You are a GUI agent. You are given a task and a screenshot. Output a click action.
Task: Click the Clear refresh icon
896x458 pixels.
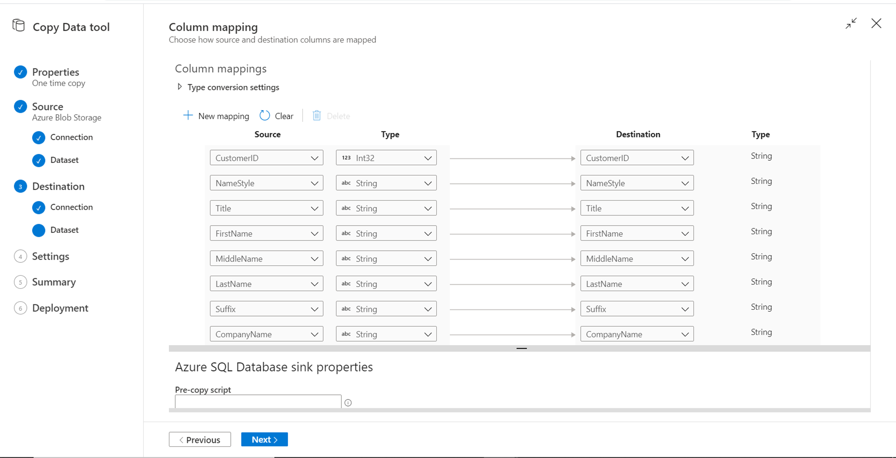(265, 116)
